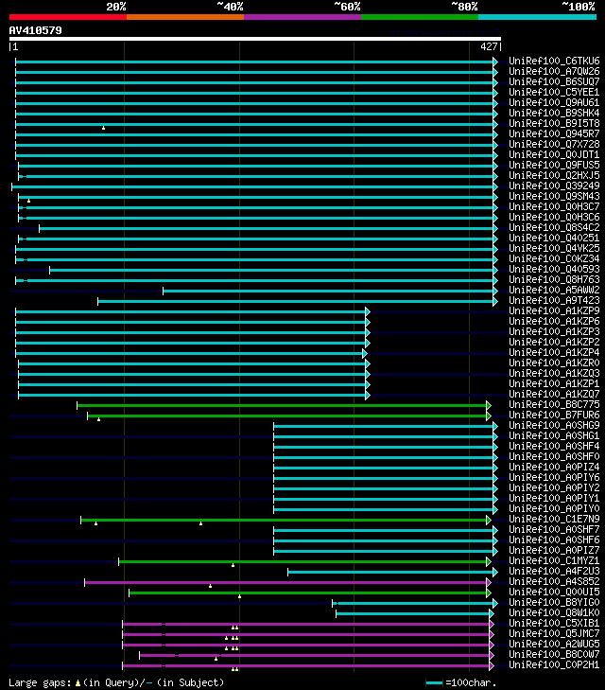The width and height of the screenshot is (605, 690).
Task: Click the =100char. scale legend
Action: coord(461,682)
